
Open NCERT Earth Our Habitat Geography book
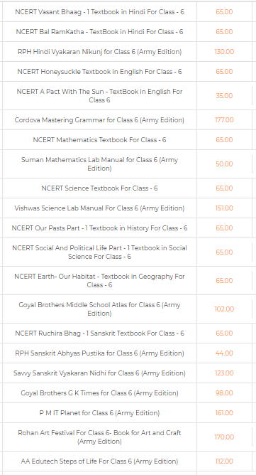pyautogui.click(x=99, y=280)
